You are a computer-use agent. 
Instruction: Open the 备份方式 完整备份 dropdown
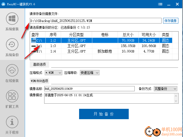[165, 89]
